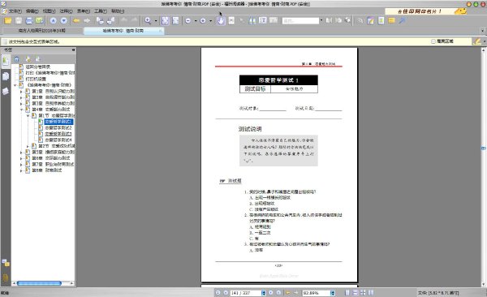Click the yellow advertisement banner top right

point(426,11)
